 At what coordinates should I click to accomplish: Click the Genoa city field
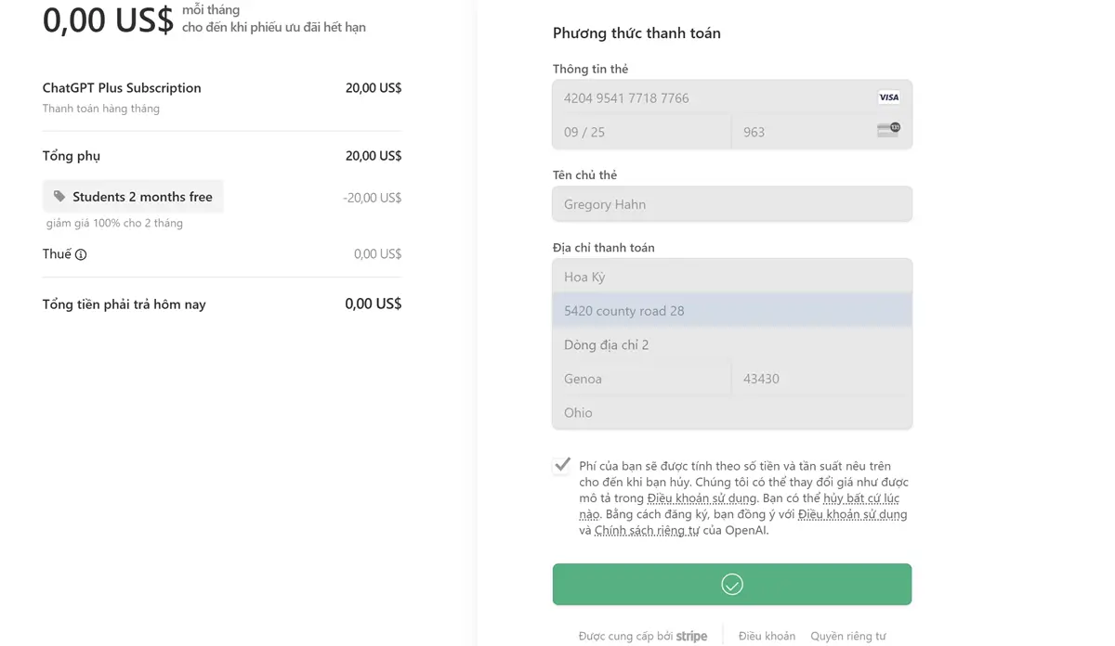(642, 379)
